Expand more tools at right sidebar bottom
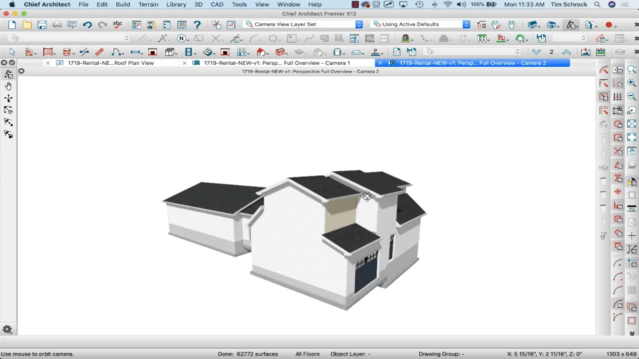639x359 pixels. pyautogui.click(x=632, y=333)
